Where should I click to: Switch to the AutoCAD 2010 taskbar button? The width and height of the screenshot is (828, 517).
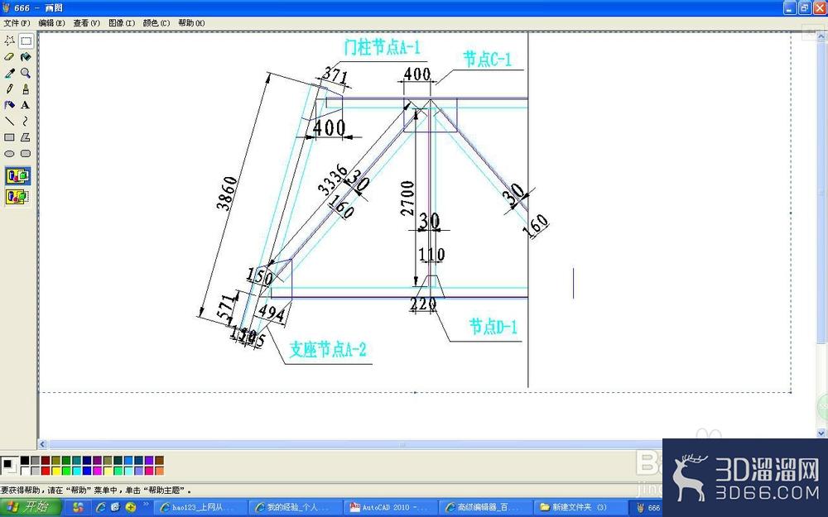click(391, 508)
